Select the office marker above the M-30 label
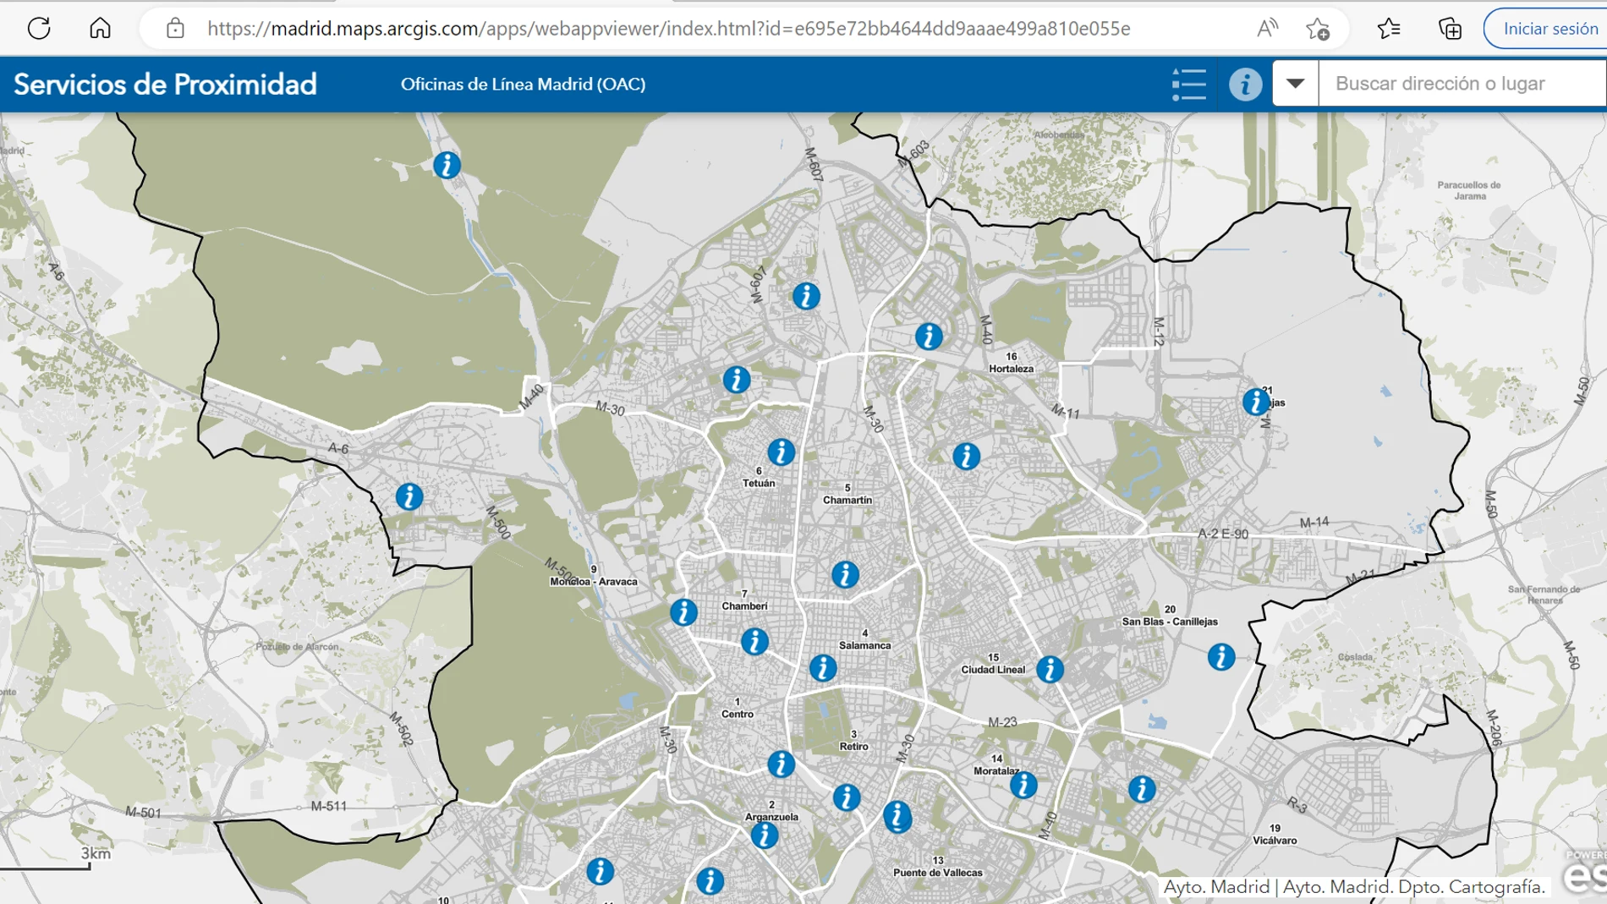 (737, 380)
